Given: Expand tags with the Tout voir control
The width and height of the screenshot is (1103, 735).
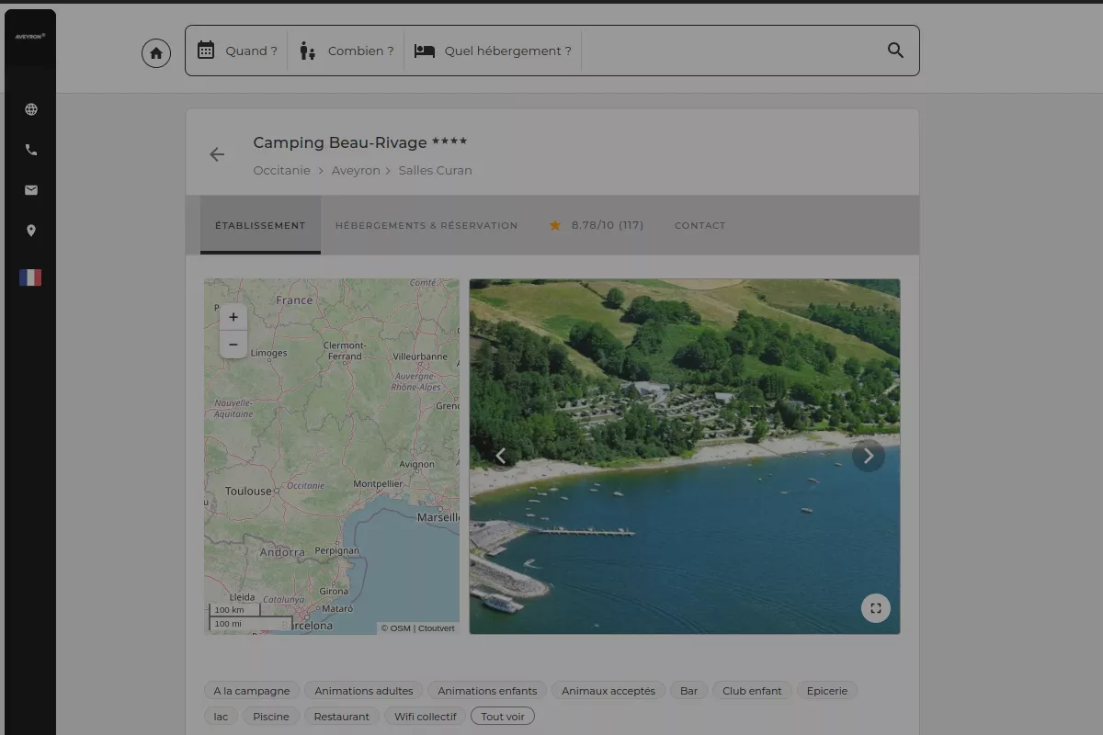Looking at the screenshot, I should click(502, 716).
